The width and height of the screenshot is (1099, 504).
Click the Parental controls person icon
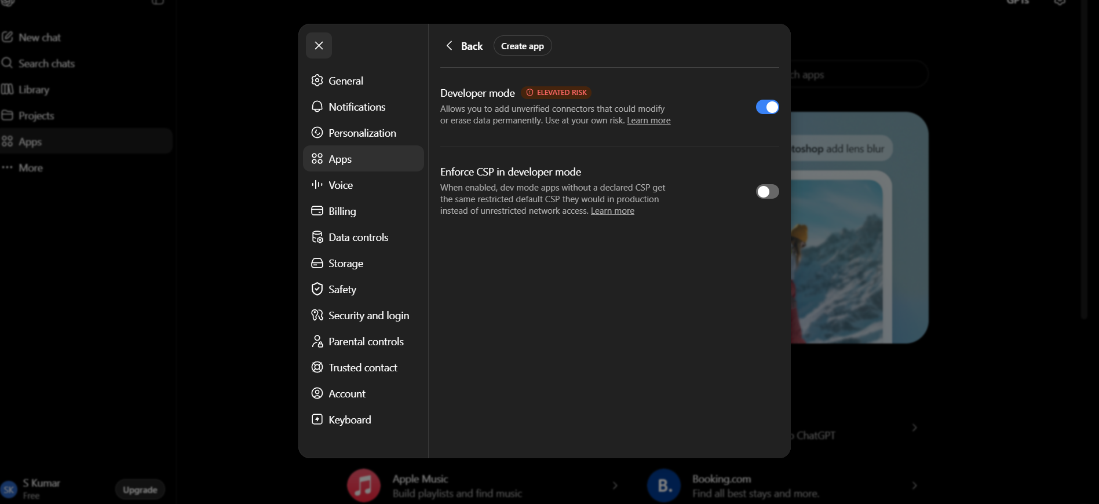point(317,341)
